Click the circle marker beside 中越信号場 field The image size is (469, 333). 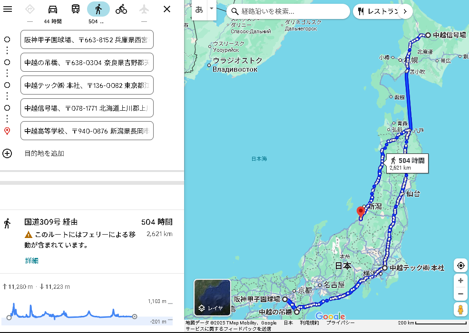[x=7, y=108]
